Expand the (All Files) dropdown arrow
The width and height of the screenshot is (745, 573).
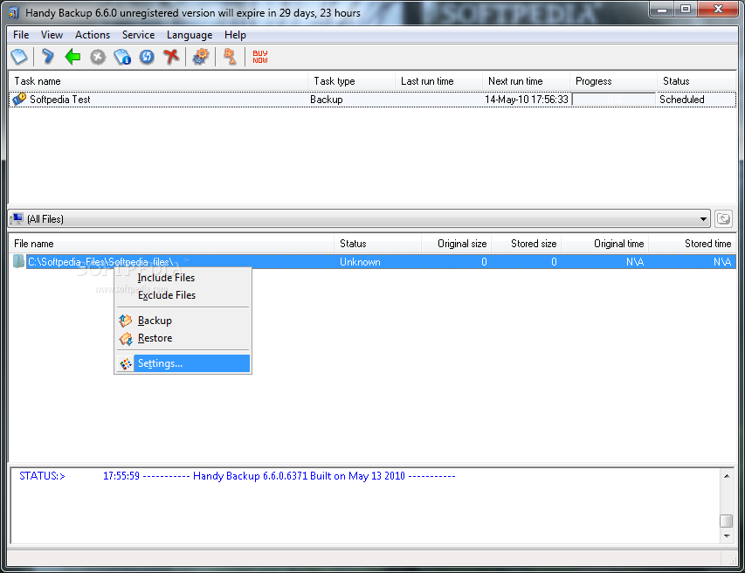point(703,219)
